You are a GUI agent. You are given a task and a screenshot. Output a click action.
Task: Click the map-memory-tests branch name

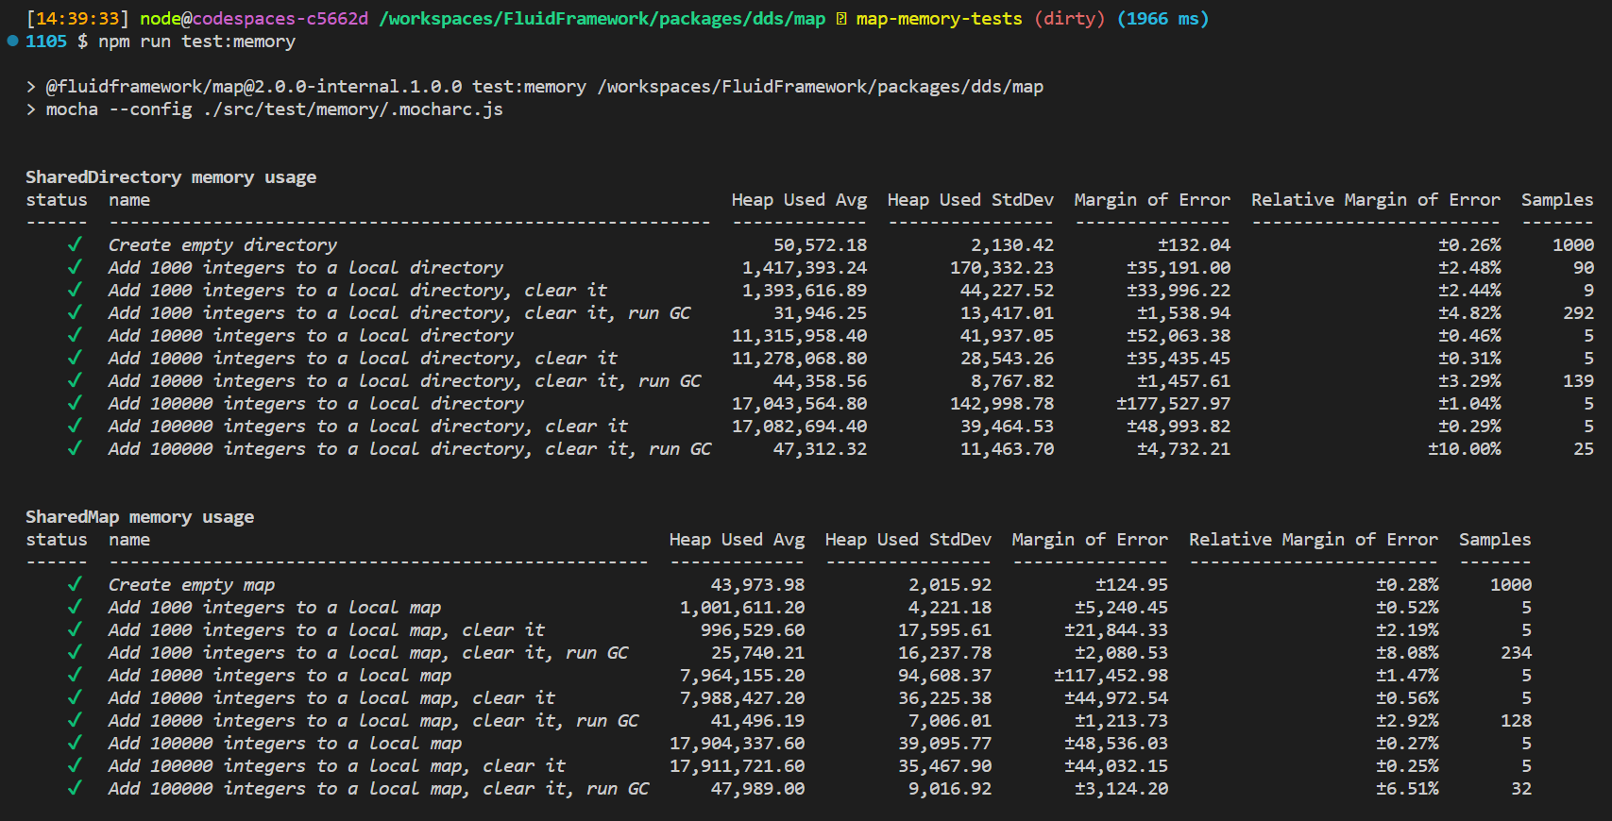pyautogui.click(x=939, y=19)
